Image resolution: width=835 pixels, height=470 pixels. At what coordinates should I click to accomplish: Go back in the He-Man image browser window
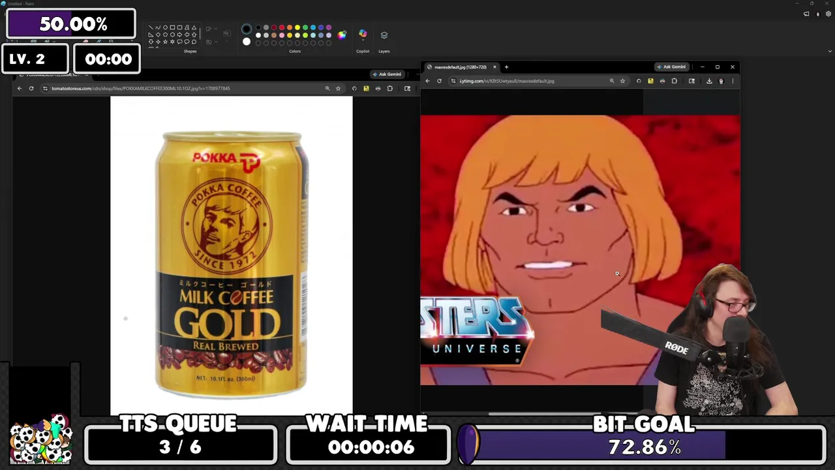tap(428, 81)
